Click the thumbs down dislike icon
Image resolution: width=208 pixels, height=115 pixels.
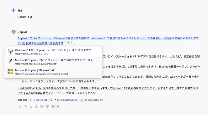coord(25,106)
